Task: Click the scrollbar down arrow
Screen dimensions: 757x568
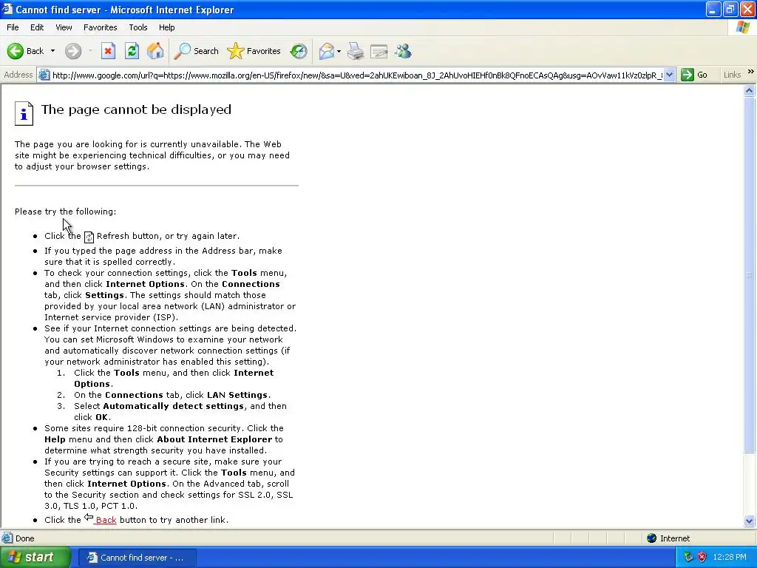Action: [x=750, y=521]
